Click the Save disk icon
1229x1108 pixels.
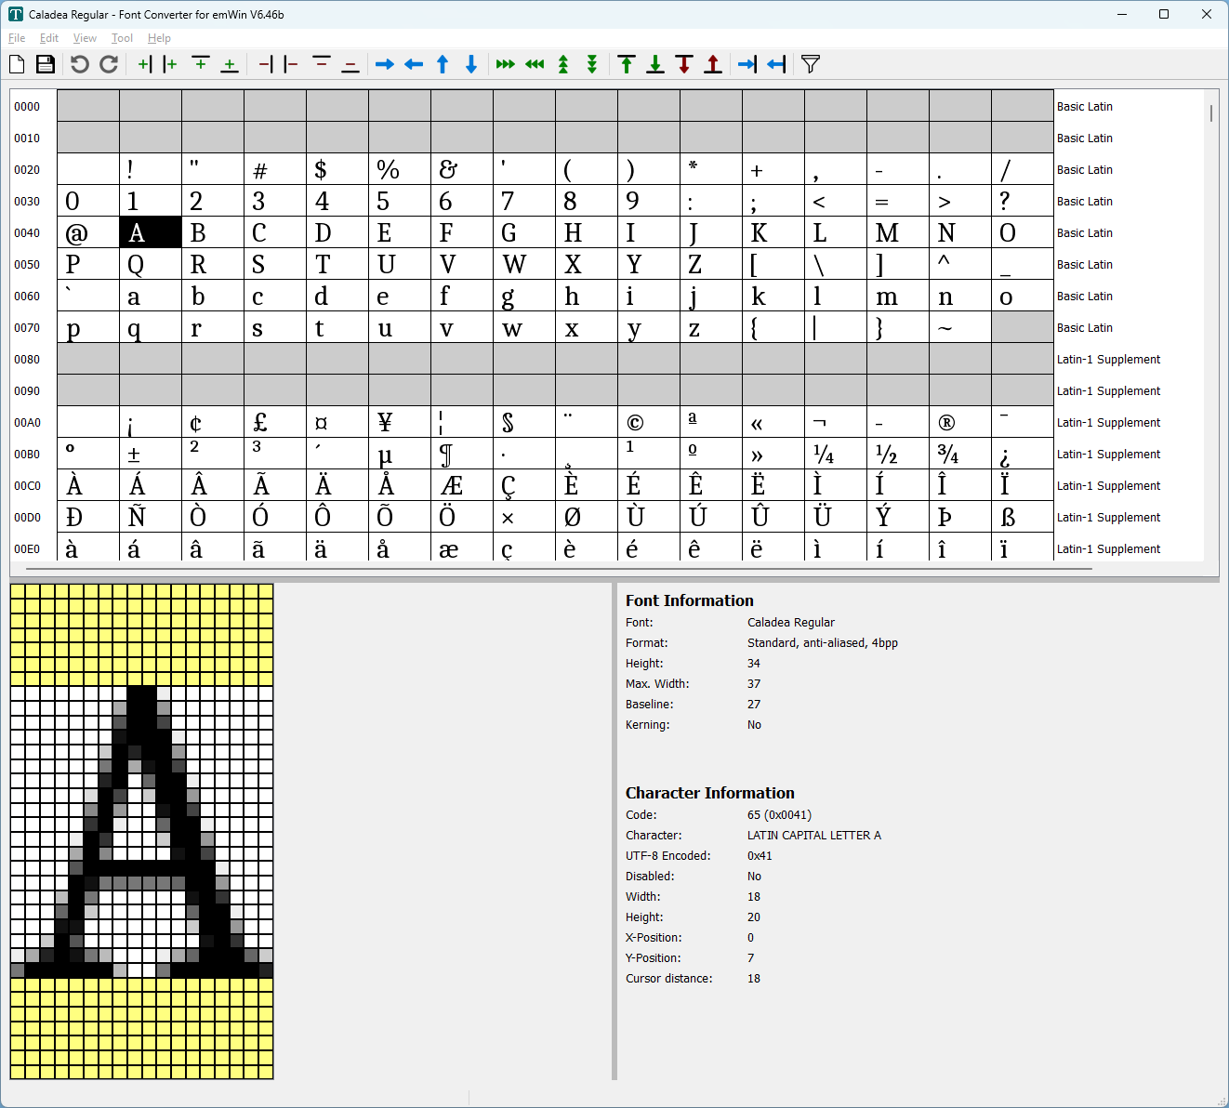[x=46, y=64]
